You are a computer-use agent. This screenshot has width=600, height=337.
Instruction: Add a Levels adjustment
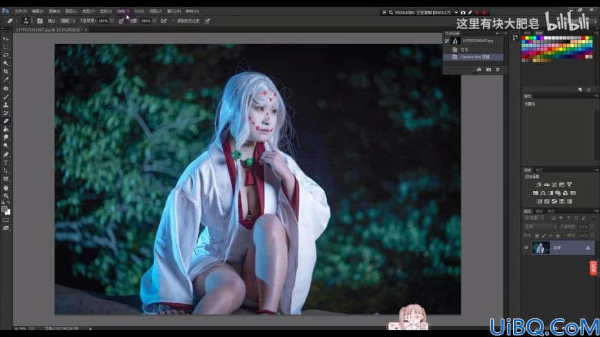tap(546, 185)
